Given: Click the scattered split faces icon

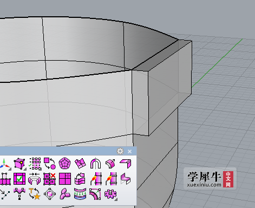Looking at the screenshot, I should coord(80,164).
